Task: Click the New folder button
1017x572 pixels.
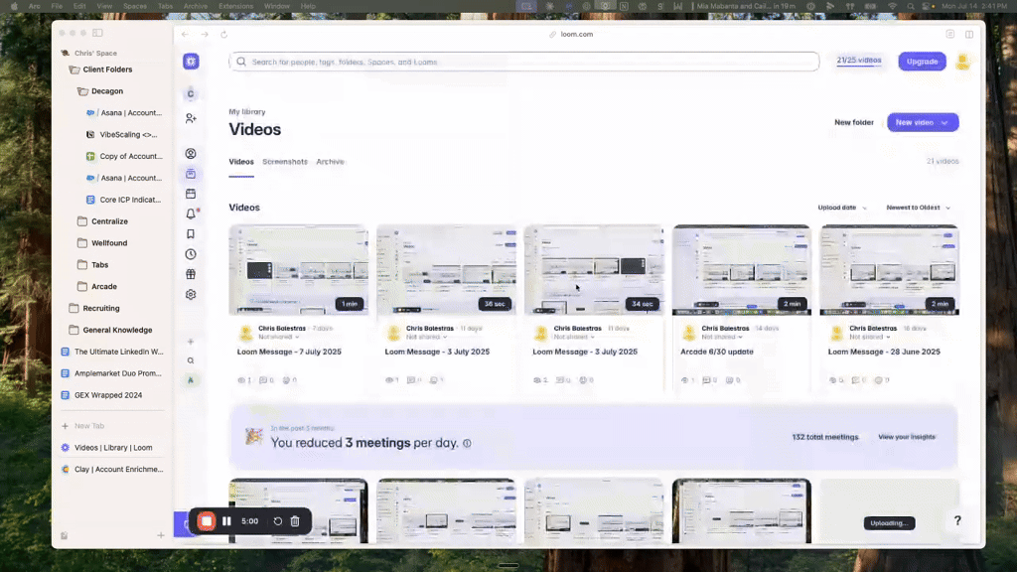Action: pos(854,122)
